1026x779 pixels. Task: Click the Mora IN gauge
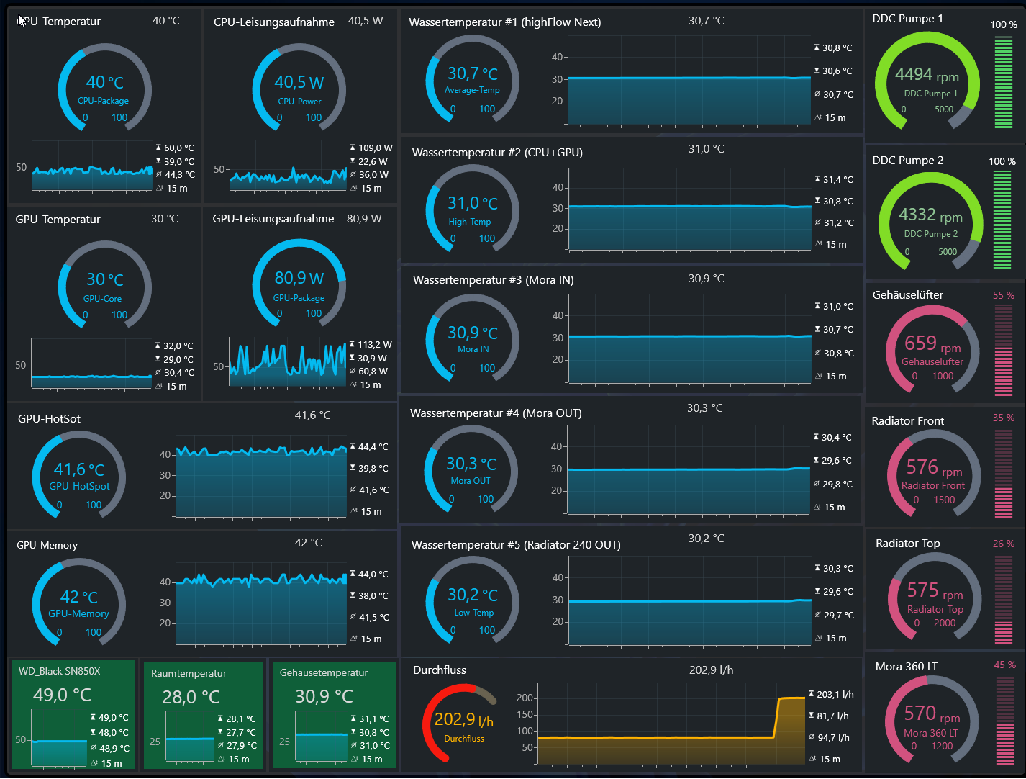(472, 338)
